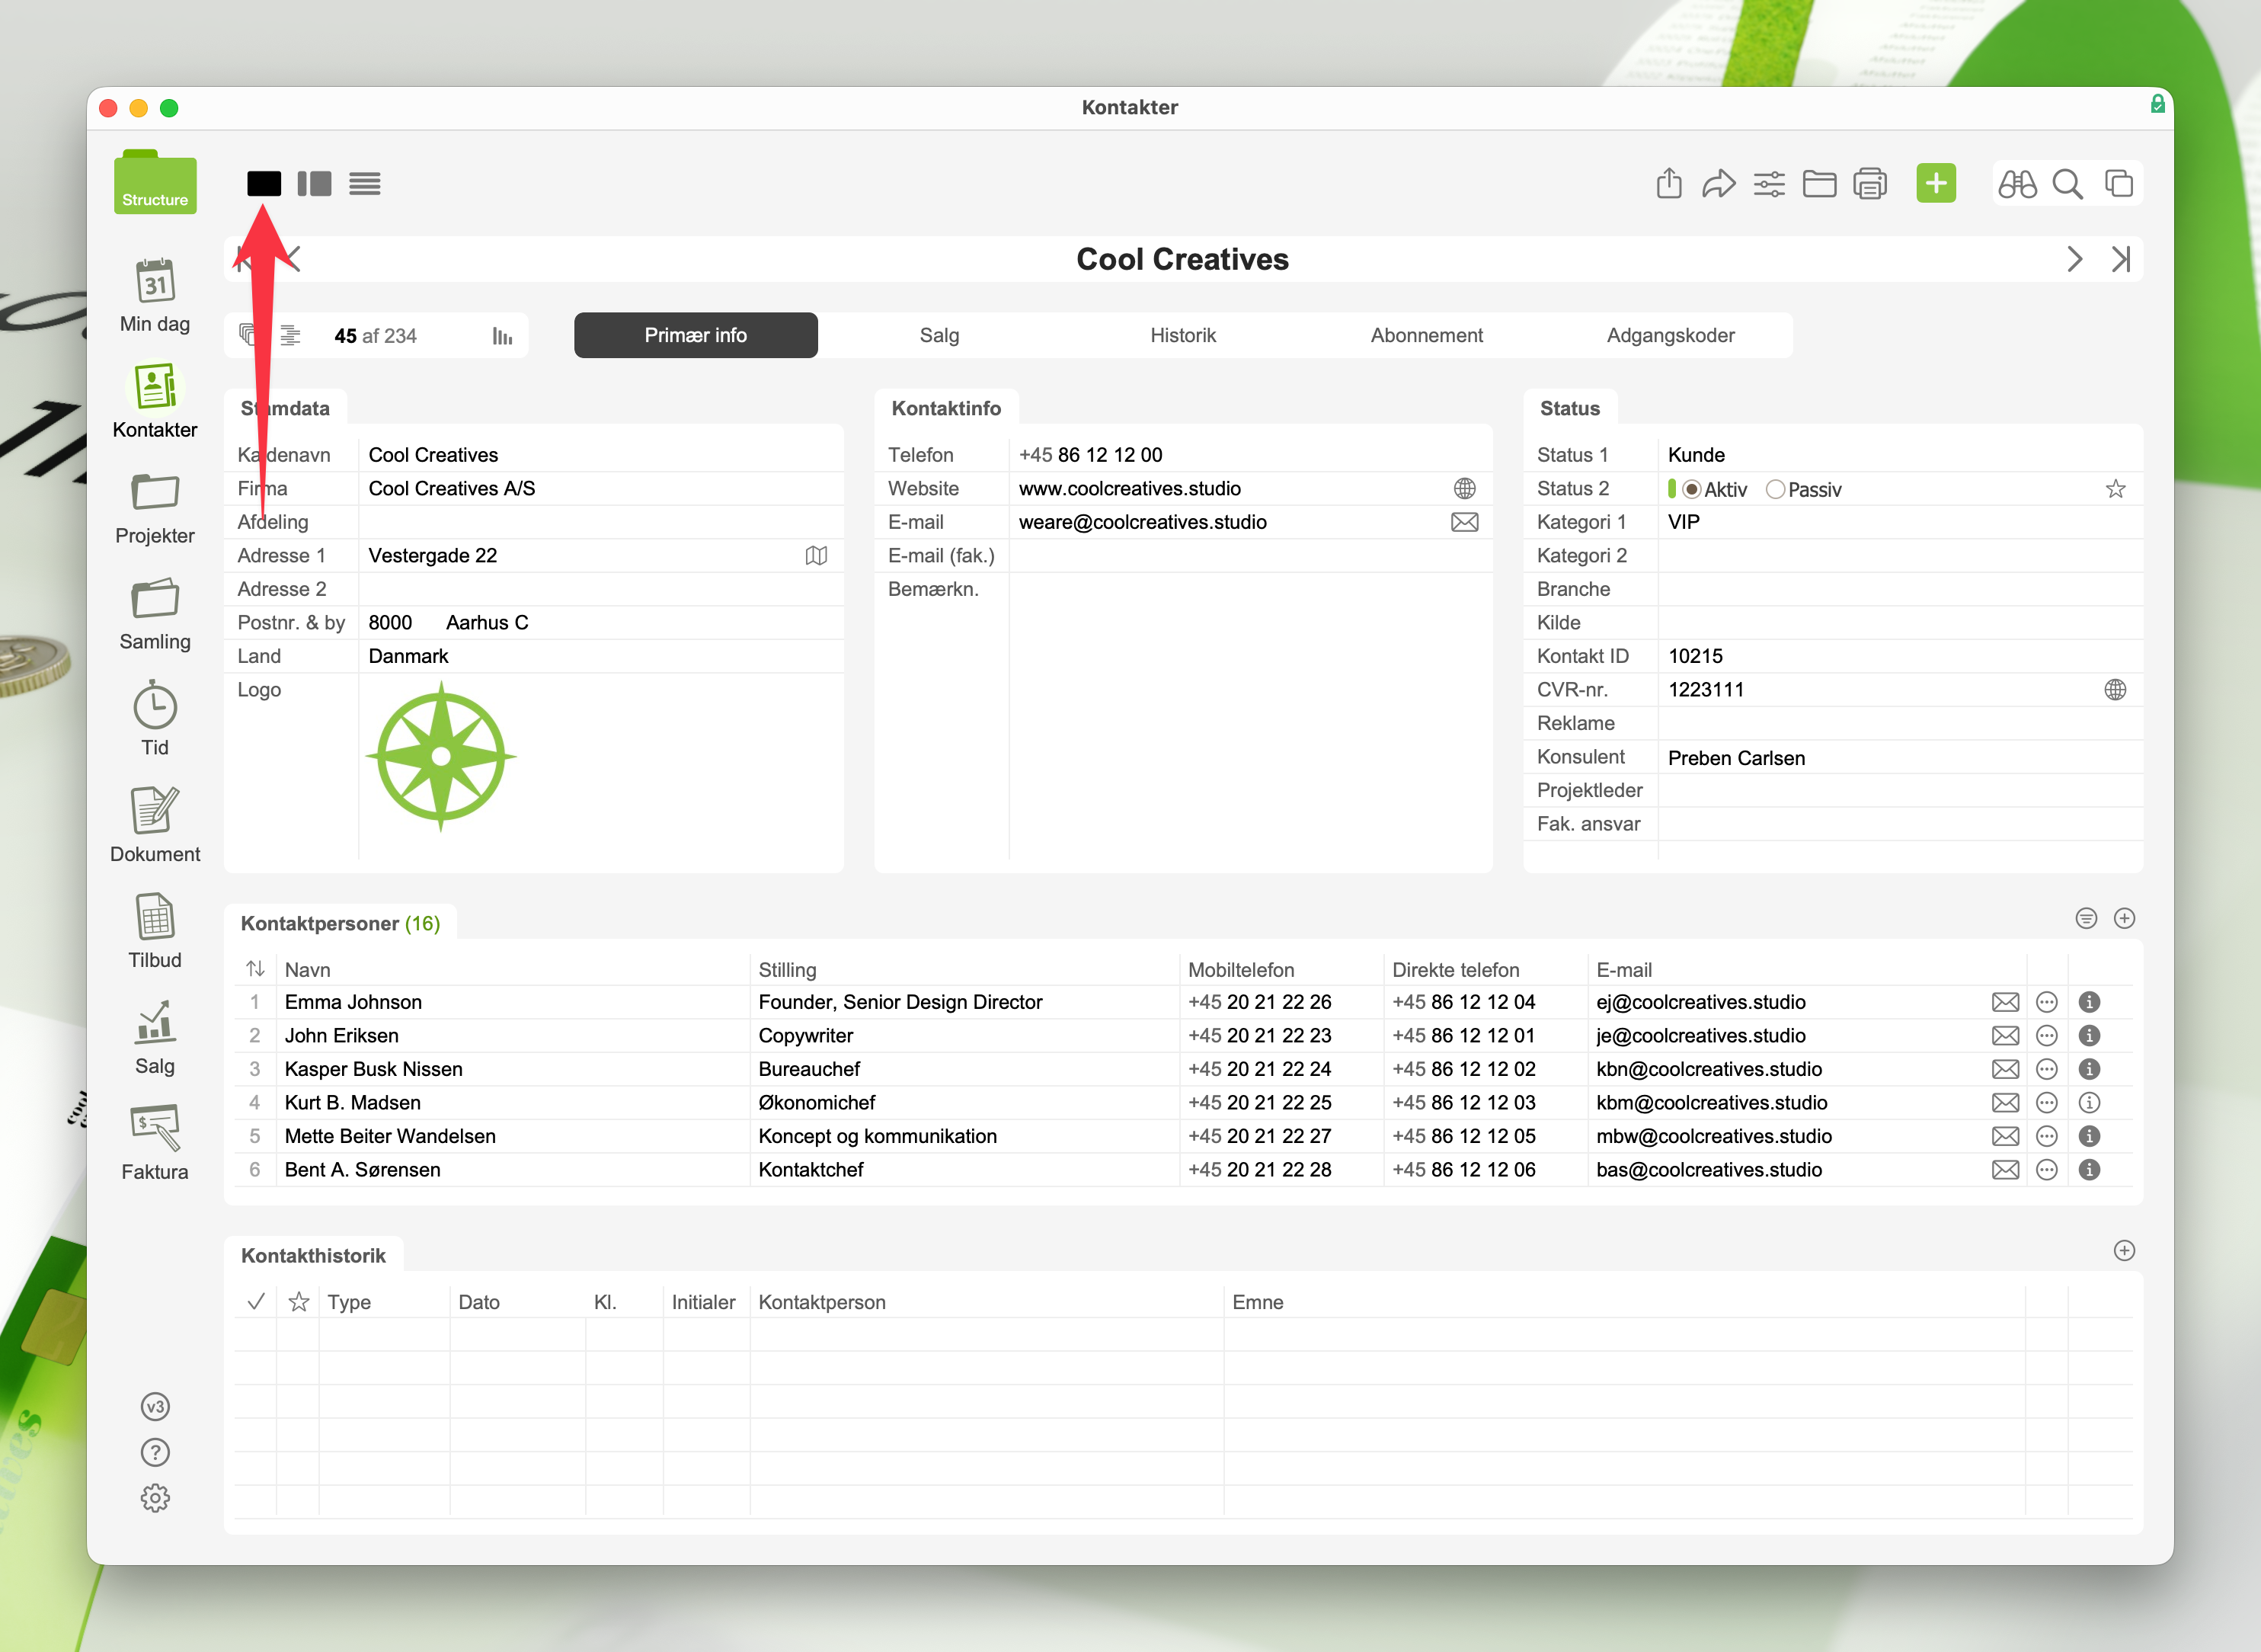Select the Passiv radio button
2261x1652 pixels.
(x=1775, y=490)
